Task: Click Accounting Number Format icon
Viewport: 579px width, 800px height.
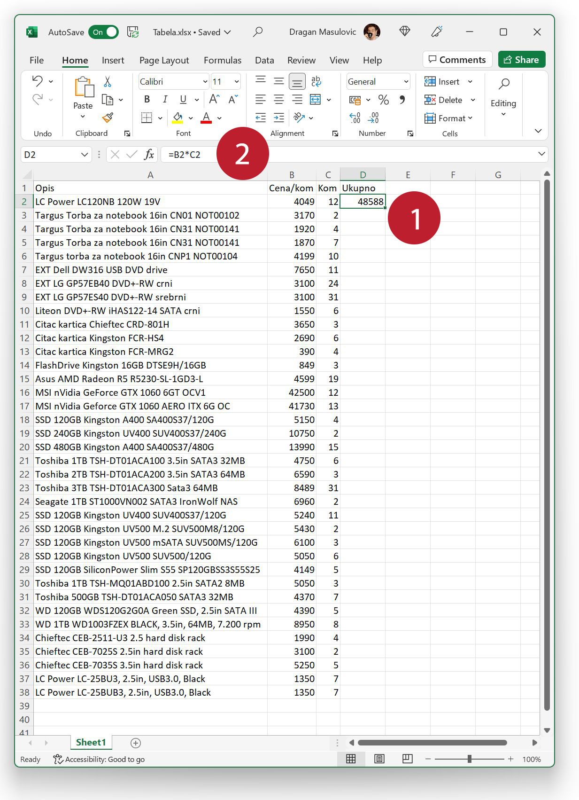Action: pyautogui.click(x=355, y=100)
